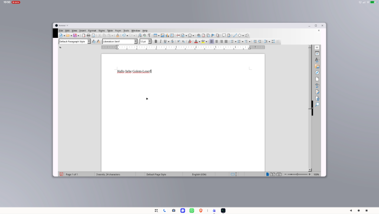Click the Subscript icon

[x=183, y=42]
